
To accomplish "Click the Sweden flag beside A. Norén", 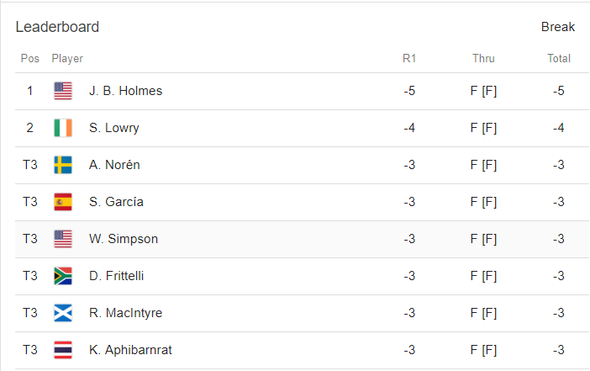I will [x=63, y=165].
